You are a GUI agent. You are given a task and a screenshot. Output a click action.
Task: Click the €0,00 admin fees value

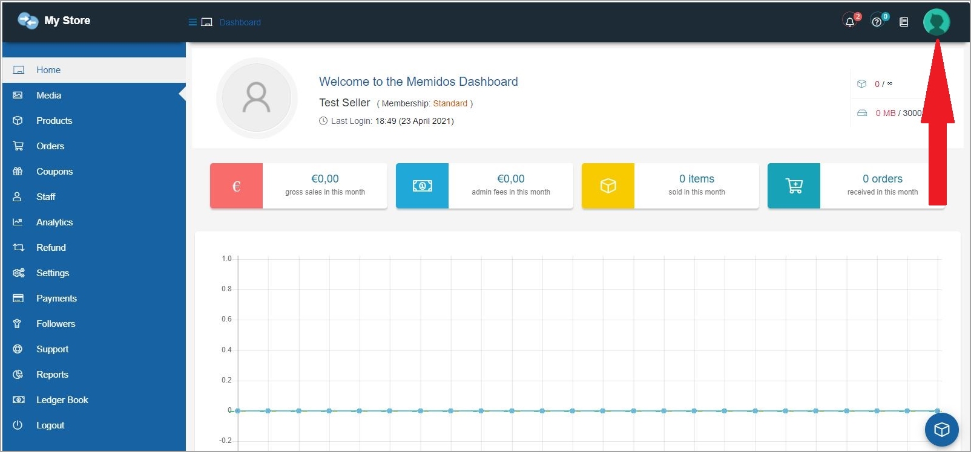tap(511, 179)
